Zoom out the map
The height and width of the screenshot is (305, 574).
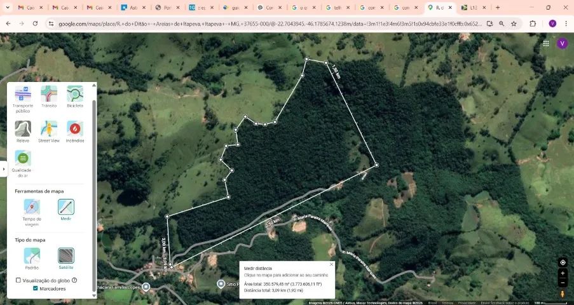click(563, 283)
